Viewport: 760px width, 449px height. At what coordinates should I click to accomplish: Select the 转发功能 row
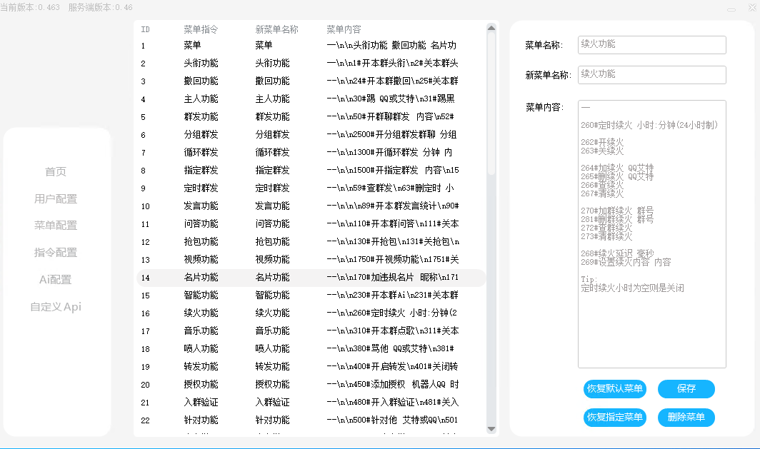[311, 367]
